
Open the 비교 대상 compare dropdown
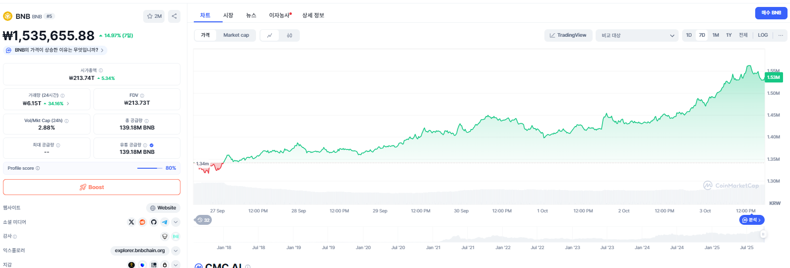tap(637, 36)
